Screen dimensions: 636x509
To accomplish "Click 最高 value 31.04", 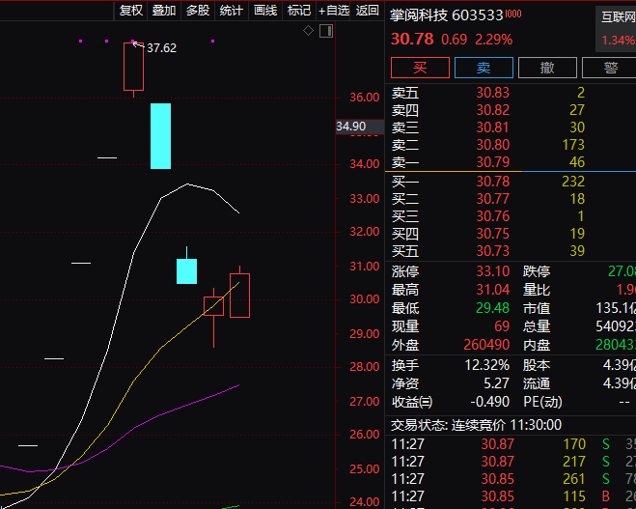I will (492, 290).
